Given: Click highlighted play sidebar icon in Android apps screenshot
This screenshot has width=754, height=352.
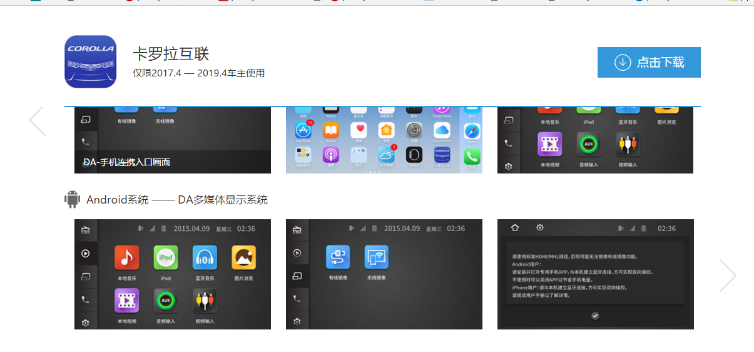Looking at the screenshot, I should click(86, 254).
